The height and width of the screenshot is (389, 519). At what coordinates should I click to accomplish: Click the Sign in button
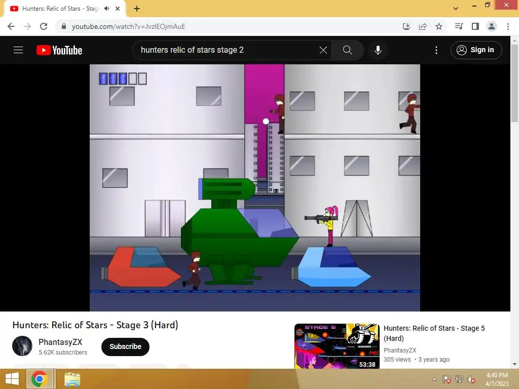(x=476, y=50)
